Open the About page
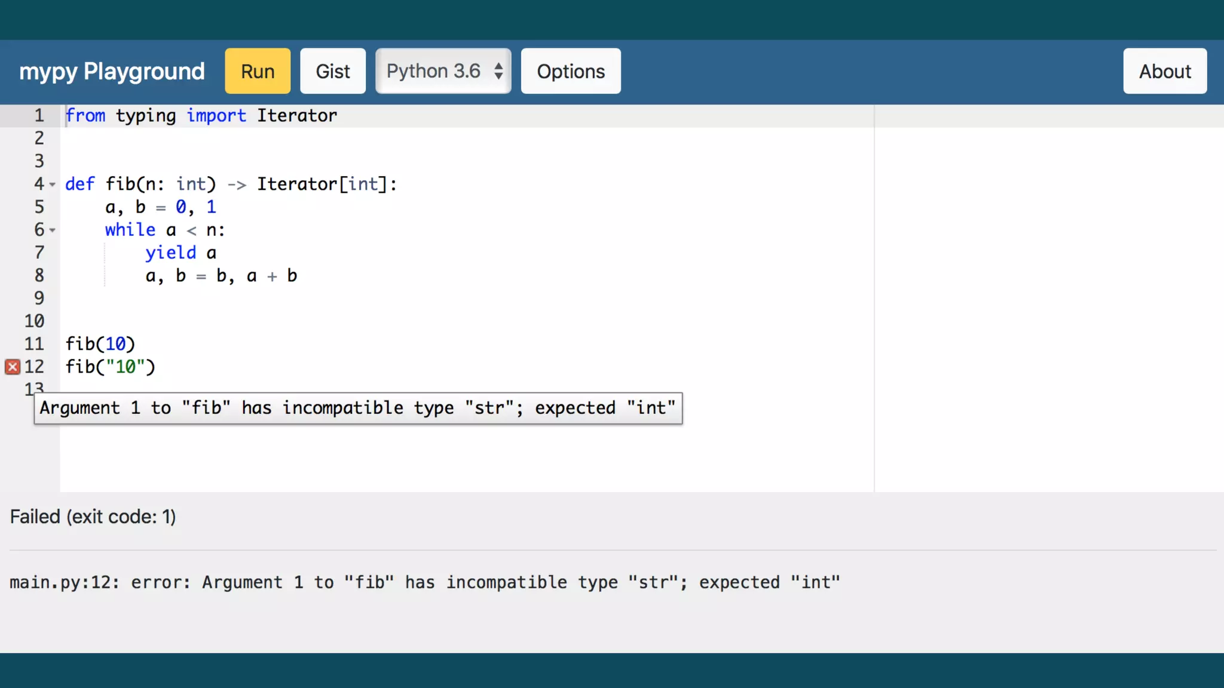The width and height of the screenshot is (1224, 688). (x=1165, y=71)
